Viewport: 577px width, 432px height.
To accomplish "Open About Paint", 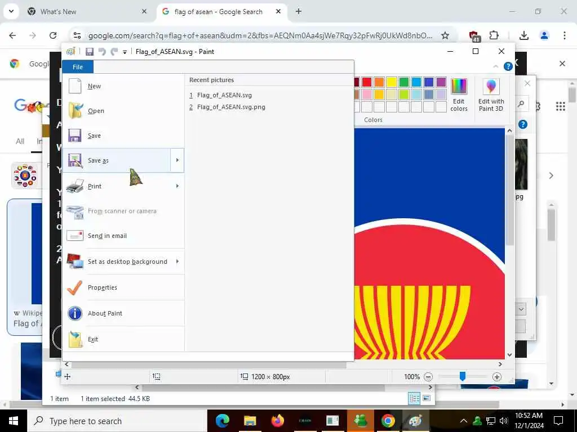I will 123,313.
